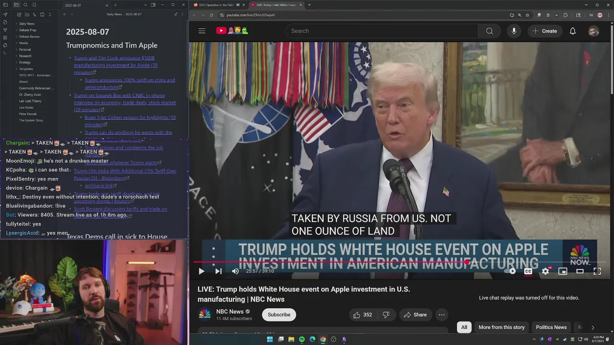Viewport: 614px width, 345px height.
Task: Open the Lab Leak Theory note
Action: pyautogui.click(x=30, y=101)
